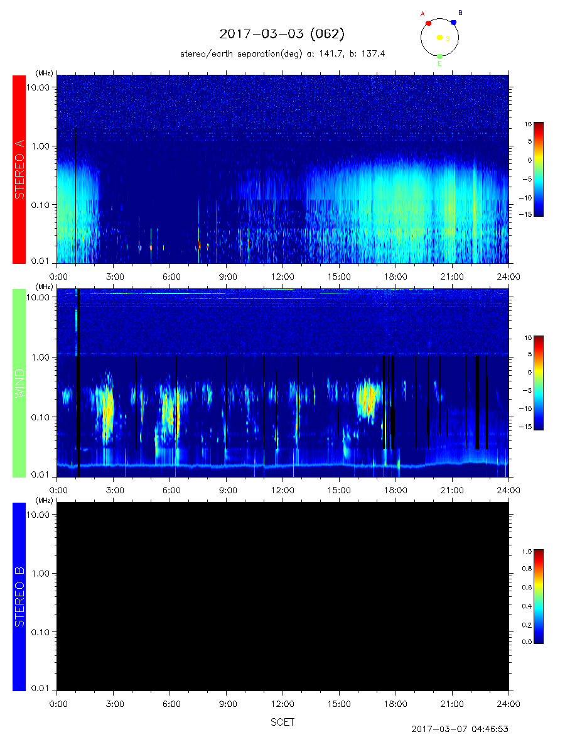Click the yellow Sun dot in orbit diagram

point(439,38)
